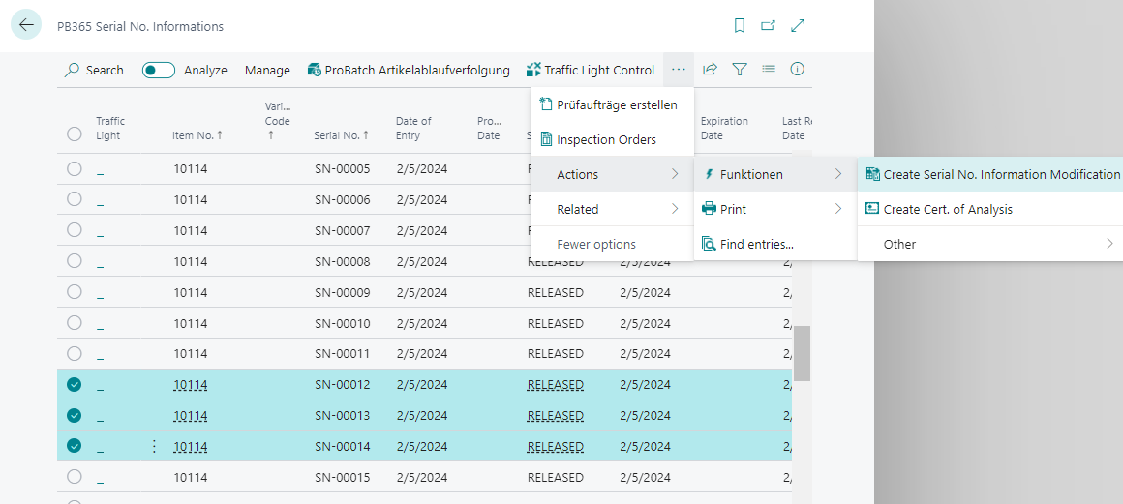Select Prüfaufträge erstellen menu entry
Image resolution: width=1123 pixels, height=504 pixels.
613,104
